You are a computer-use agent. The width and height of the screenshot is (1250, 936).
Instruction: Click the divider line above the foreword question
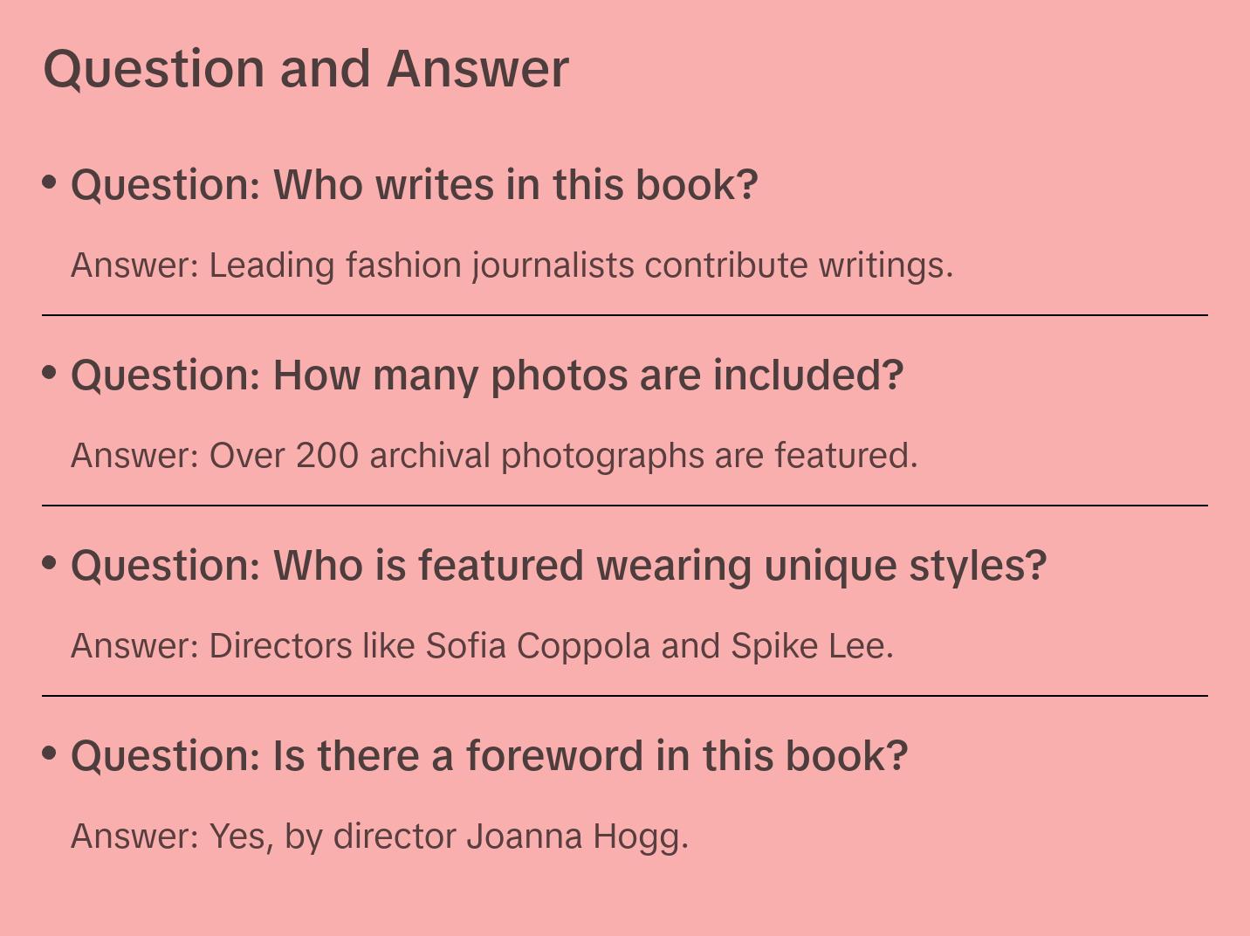625,696
